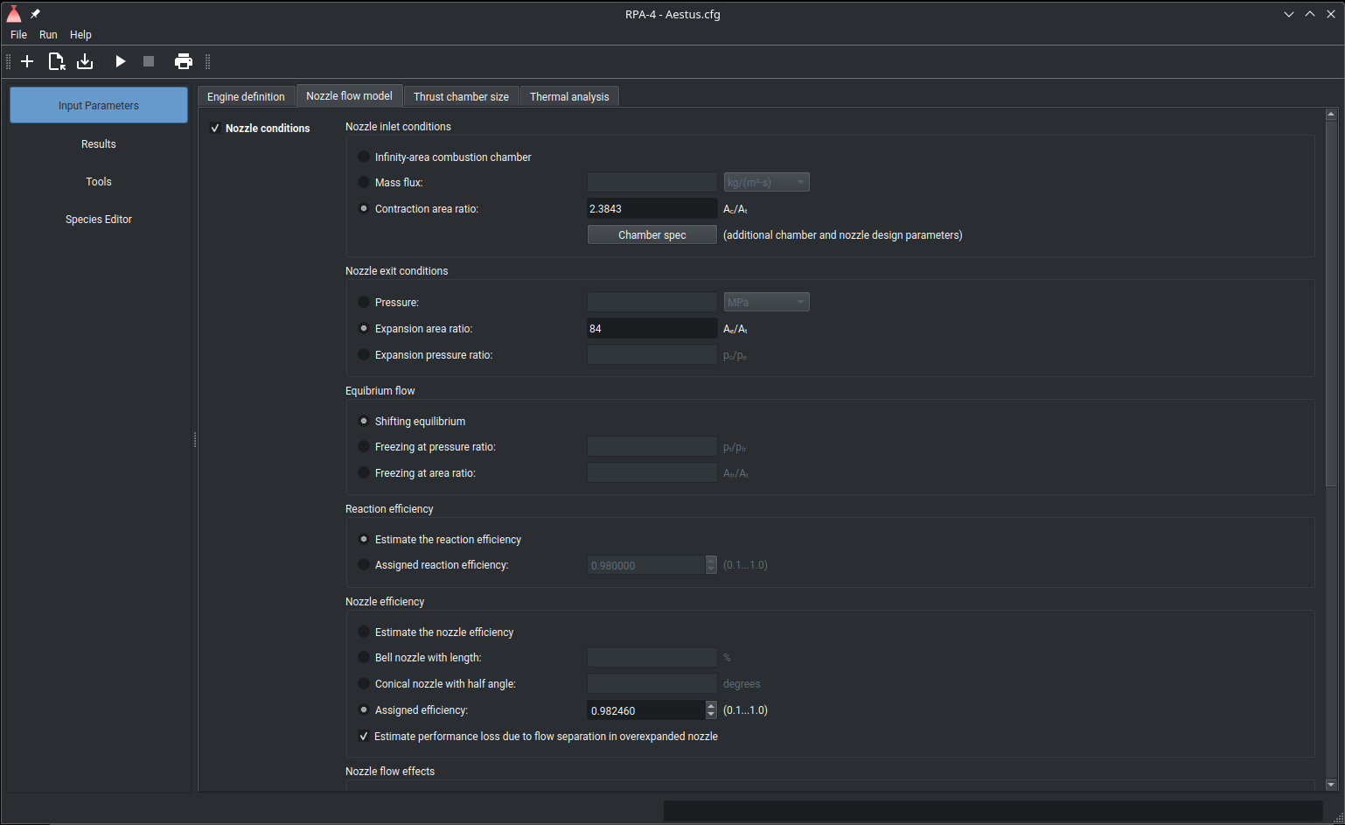Click the Open file icon in toolbar
1345x825 pixels.
[x=57, y=61]
